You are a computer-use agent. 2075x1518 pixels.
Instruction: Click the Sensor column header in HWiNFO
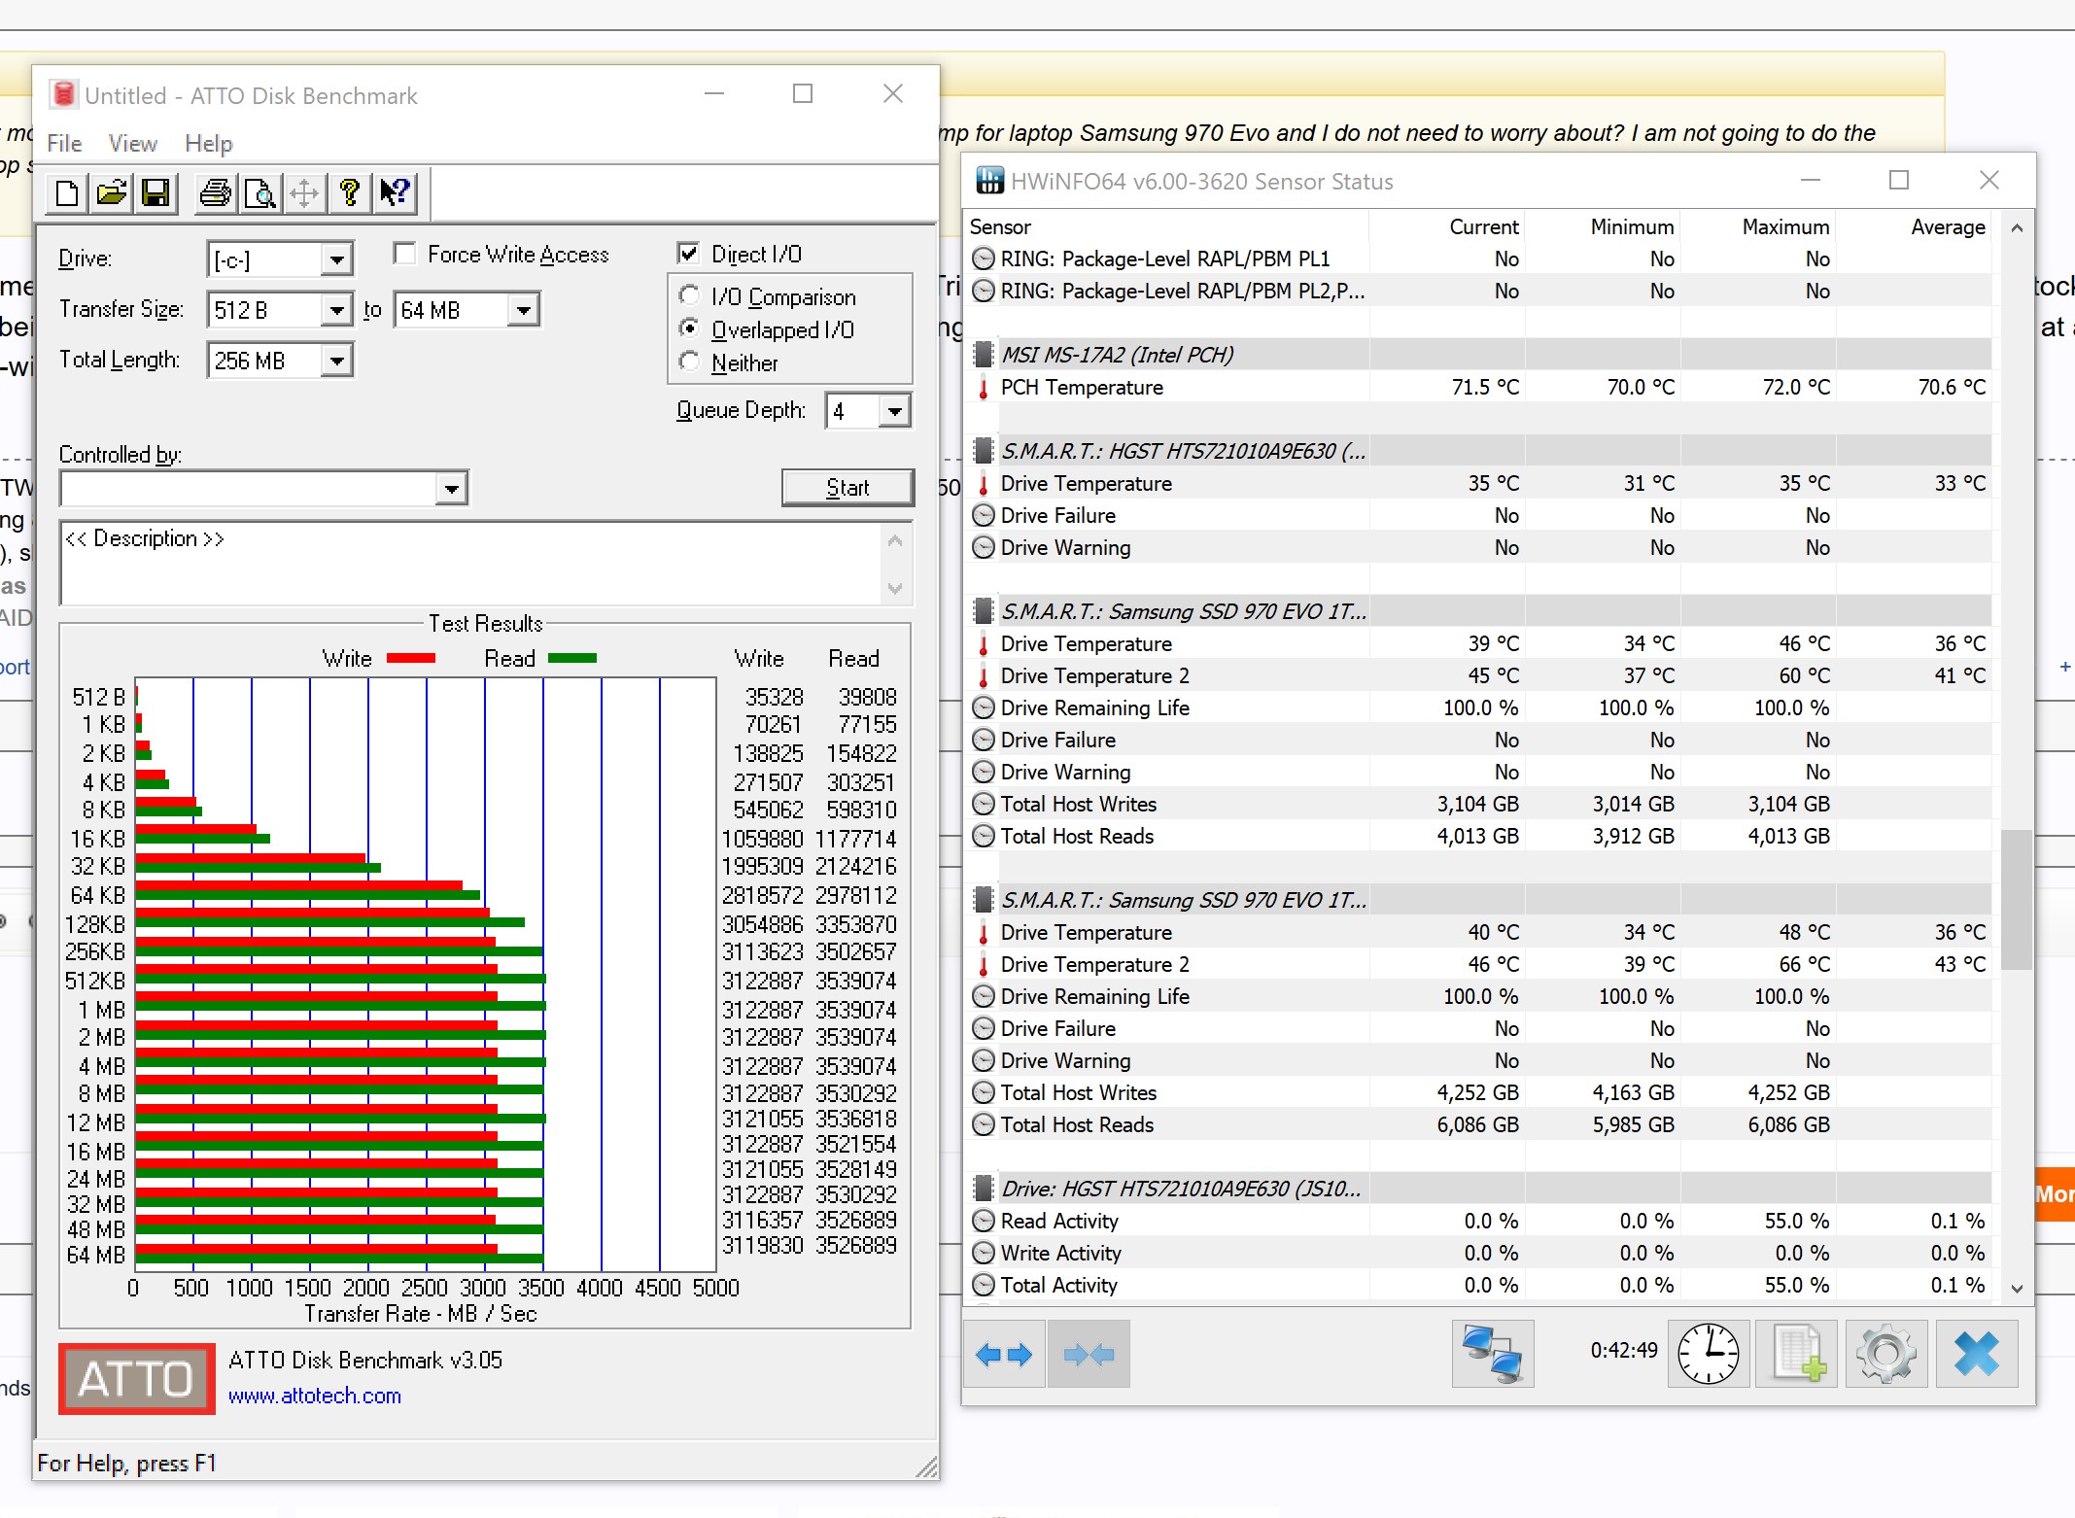(1167, 226)
